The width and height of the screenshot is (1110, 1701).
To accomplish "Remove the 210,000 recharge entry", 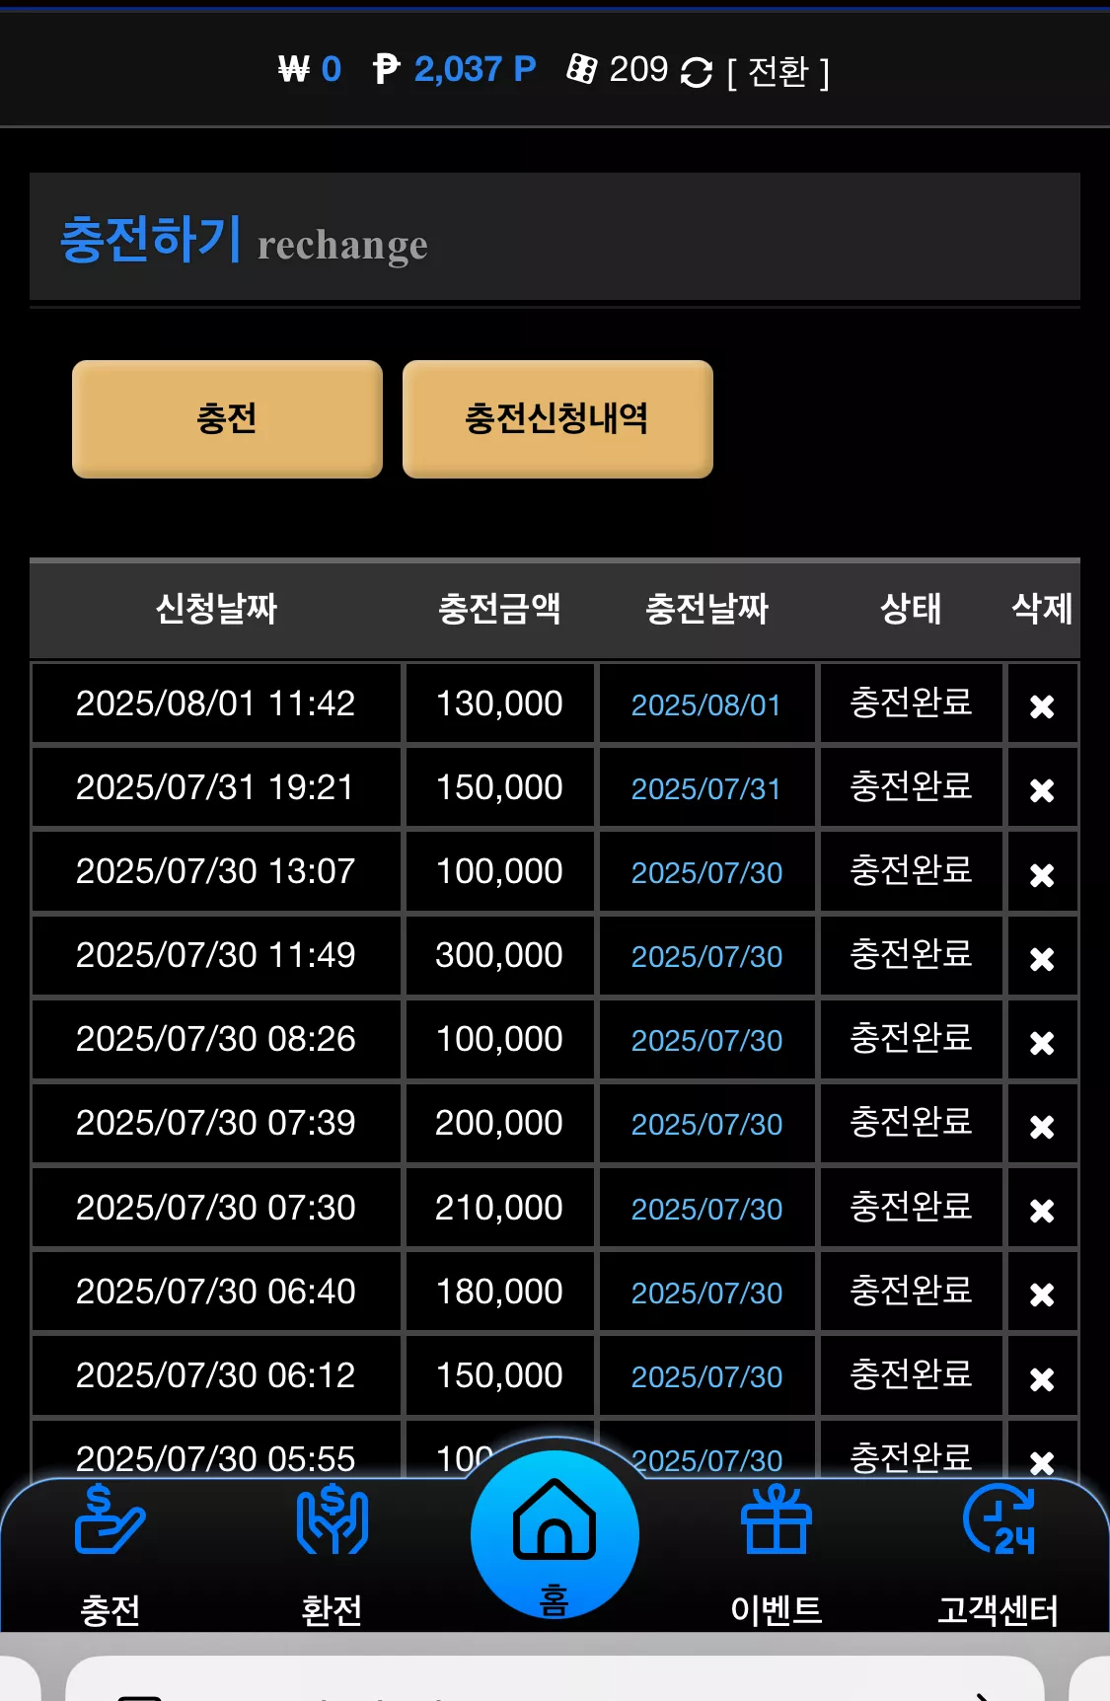I will [x=1042, y=1210].
